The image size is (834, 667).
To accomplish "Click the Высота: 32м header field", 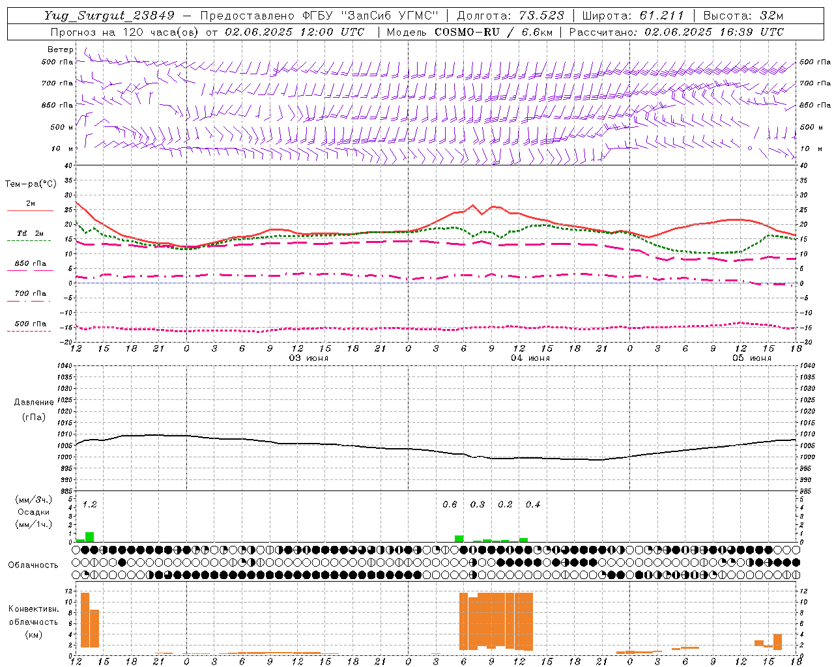I will click(743, 16).
